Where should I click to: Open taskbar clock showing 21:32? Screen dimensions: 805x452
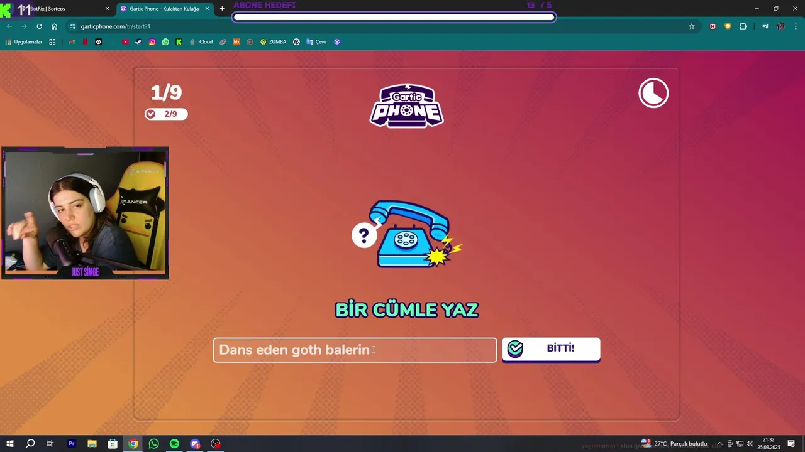click(x=769, y=444)
